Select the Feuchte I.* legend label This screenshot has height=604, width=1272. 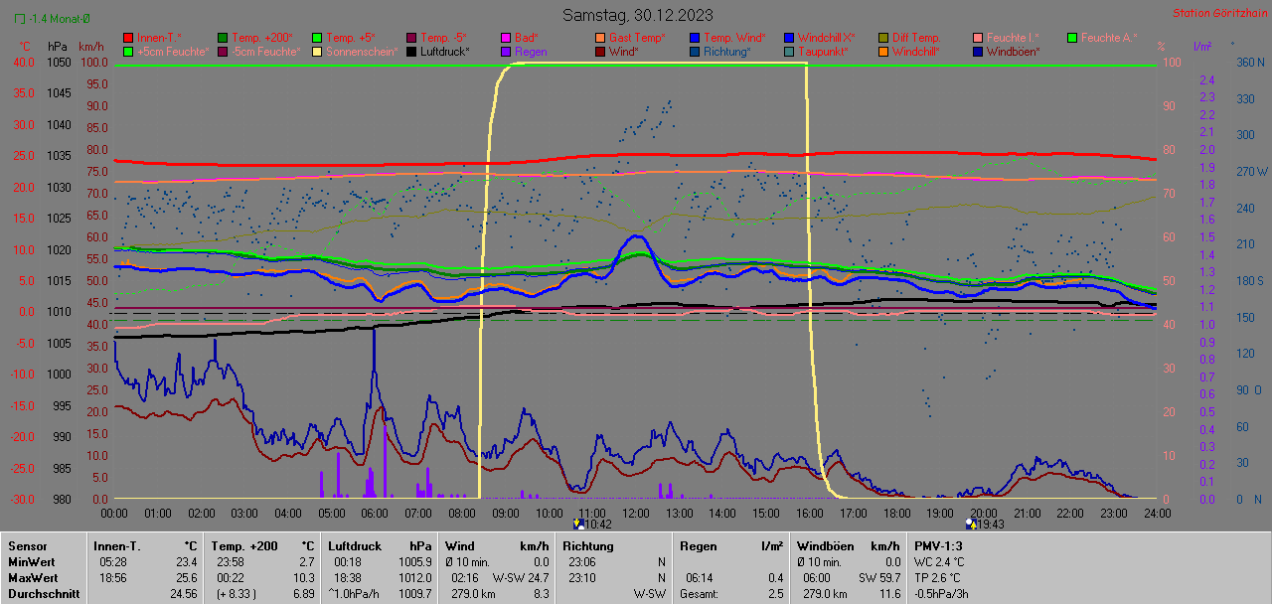[x=1013, y=38]
